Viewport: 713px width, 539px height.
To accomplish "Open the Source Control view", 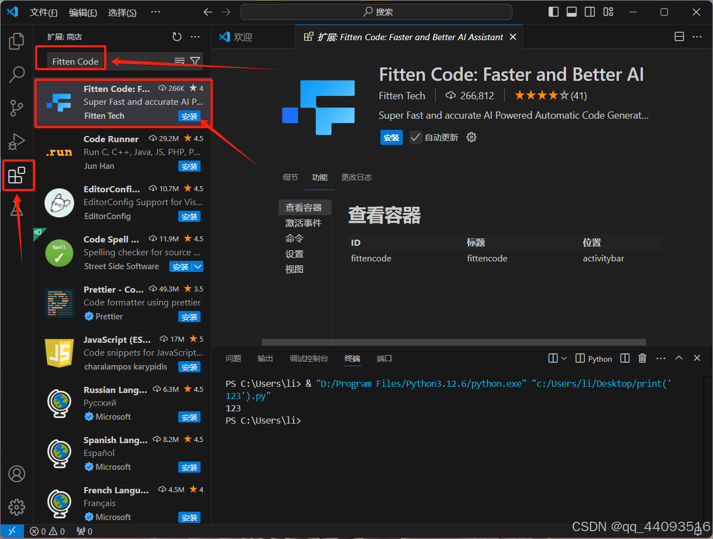I will (17, 107).
